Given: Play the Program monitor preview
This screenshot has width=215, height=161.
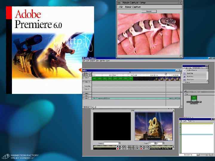Looking at the screenshot, I should click(141, 146).
